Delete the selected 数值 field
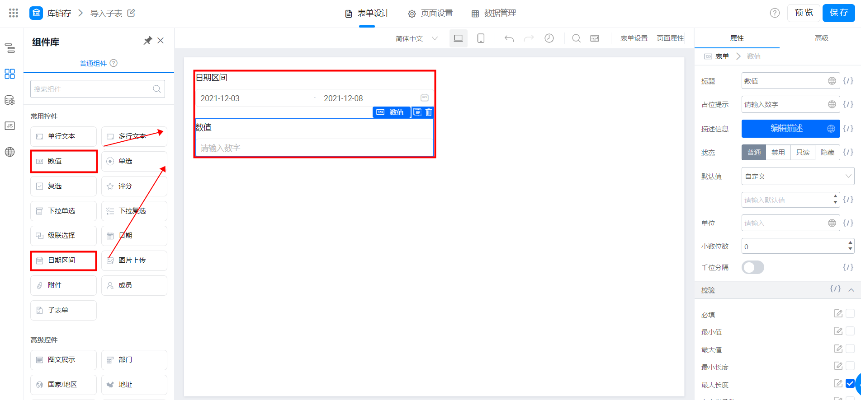 coord(429,112)
